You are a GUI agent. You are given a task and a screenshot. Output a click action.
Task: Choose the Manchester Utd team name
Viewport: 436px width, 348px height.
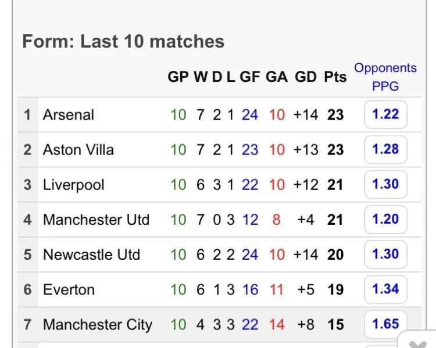coord(96,220)
